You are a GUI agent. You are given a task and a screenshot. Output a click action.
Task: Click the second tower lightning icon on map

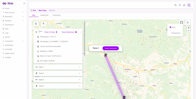[x=43, y=24]
